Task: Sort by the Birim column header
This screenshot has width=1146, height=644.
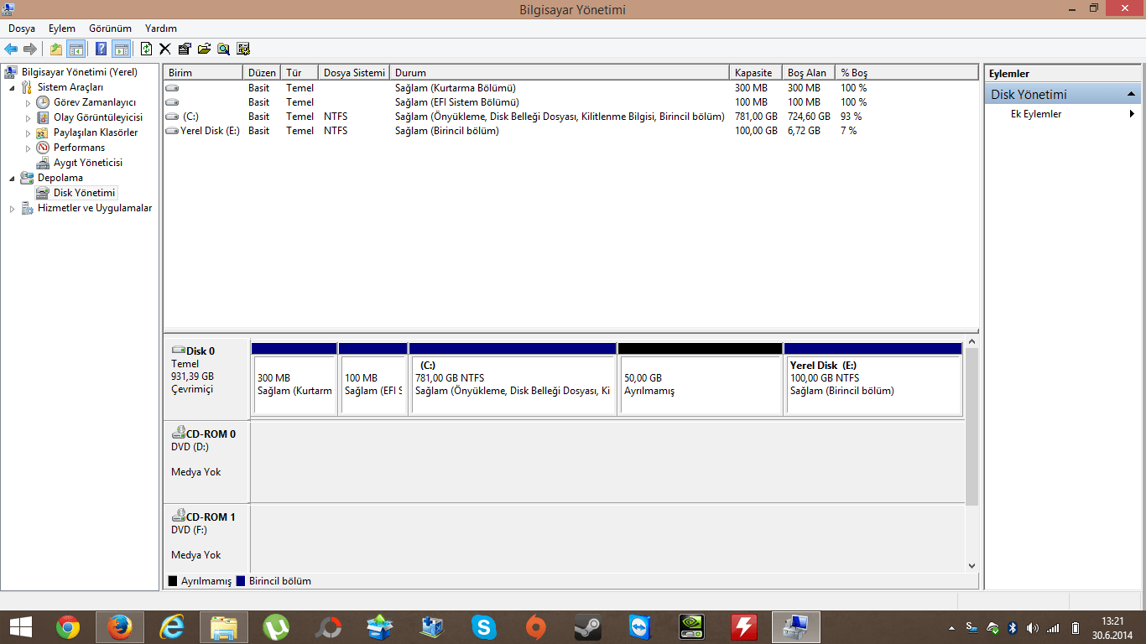Action: click(x=203, y=73)
